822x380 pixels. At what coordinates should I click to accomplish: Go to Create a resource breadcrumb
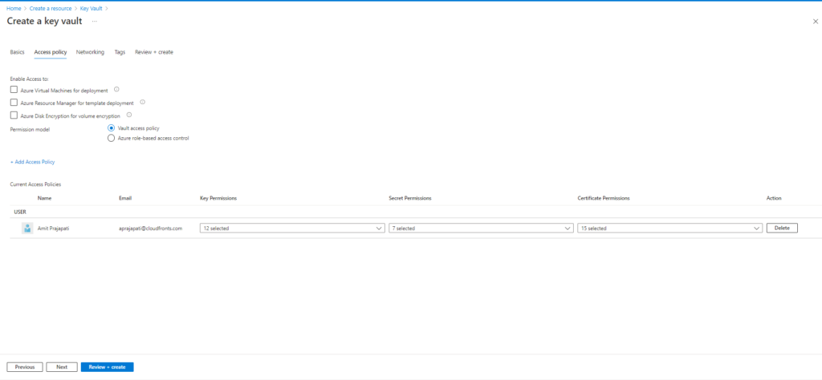(x=50, y=8)
